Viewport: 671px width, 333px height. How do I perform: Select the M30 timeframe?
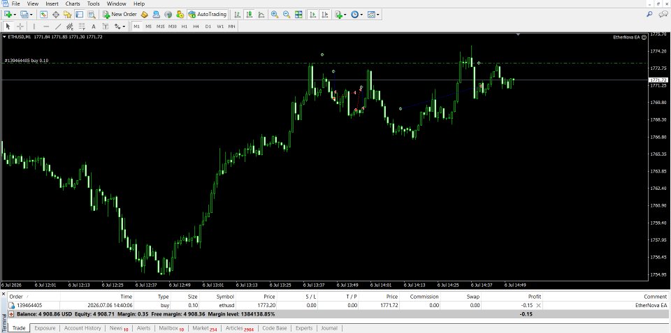(x=173, y=27)
